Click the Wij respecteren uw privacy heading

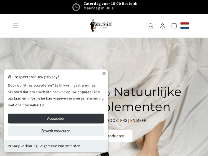click(x=33, y=77)
